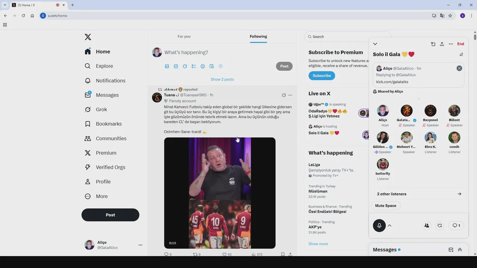Select listener butterfly avatar
477x268 pixels.
click(x=383, y=164)
